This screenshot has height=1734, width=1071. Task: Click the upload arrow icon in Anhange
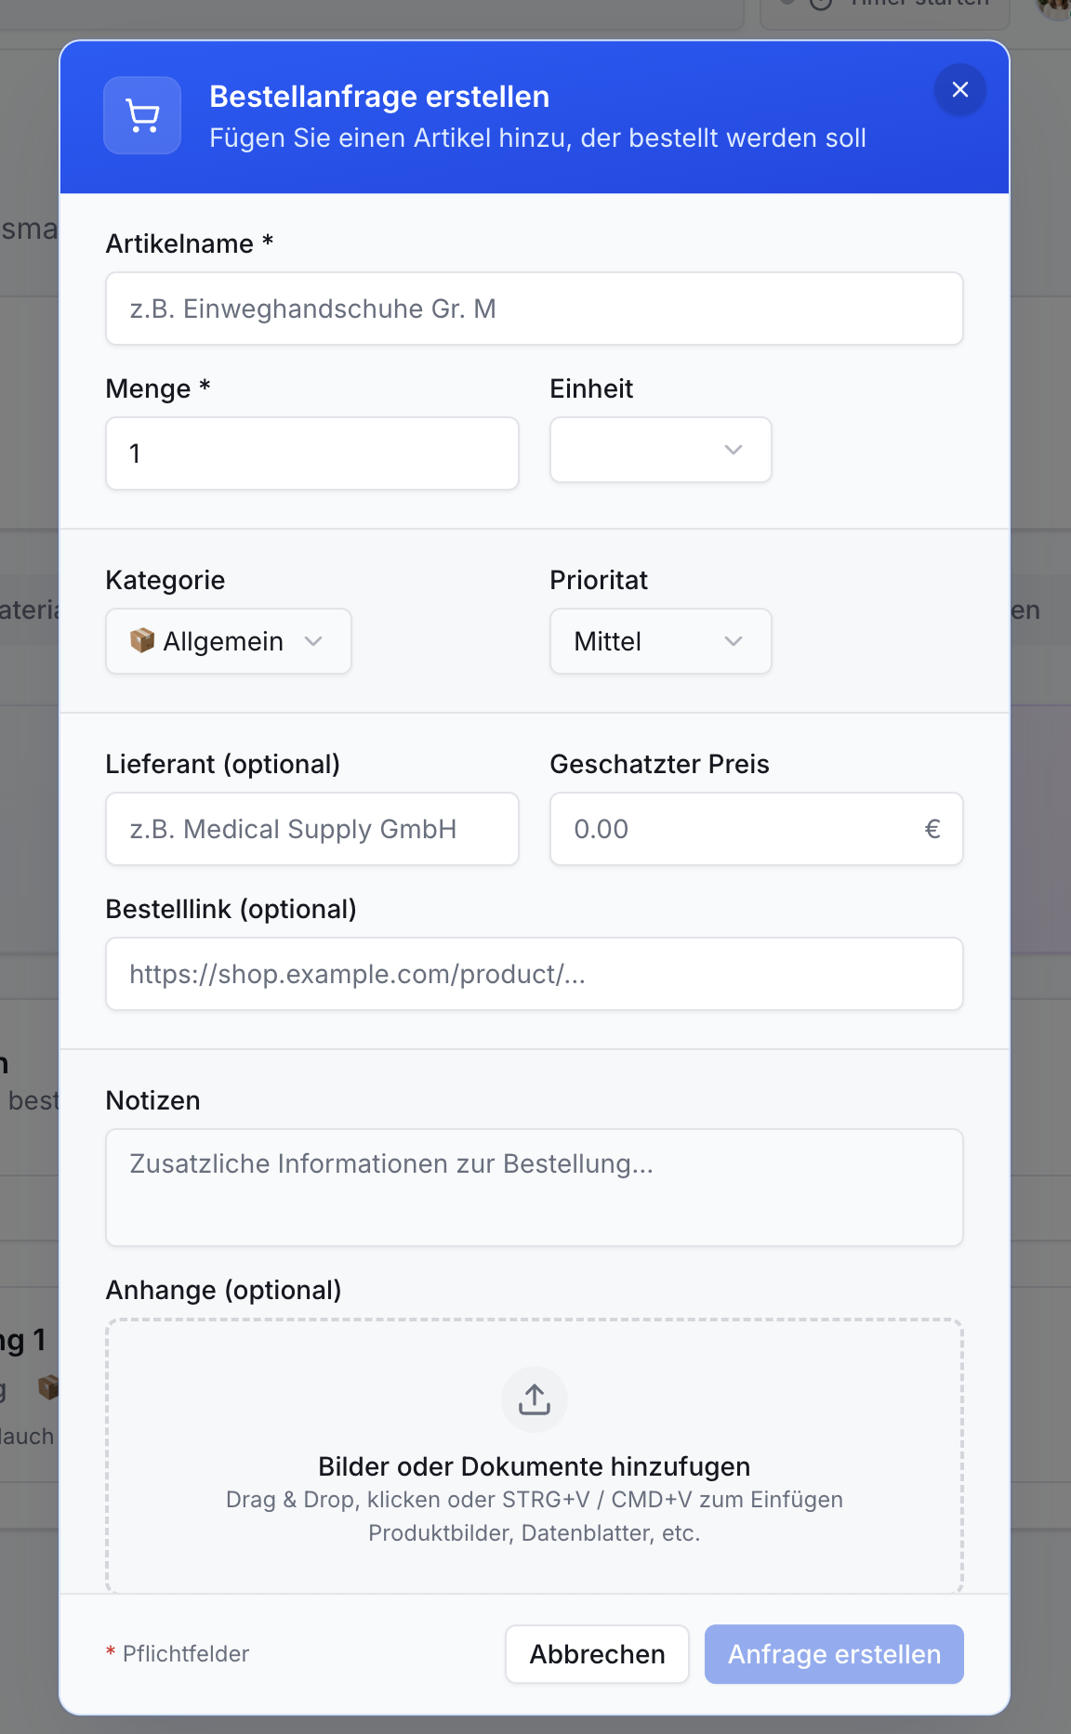point(535,1399)
